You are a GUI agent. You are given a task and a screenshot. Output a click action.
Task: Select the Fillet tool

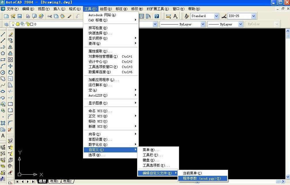pos(10,123)
